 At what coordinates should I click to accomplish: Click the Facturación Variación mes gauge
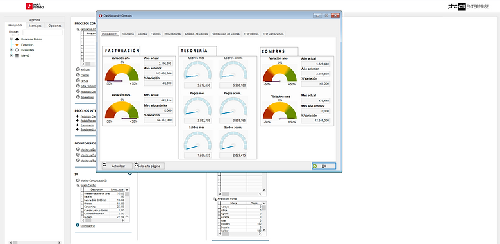[x=122, y=110]
